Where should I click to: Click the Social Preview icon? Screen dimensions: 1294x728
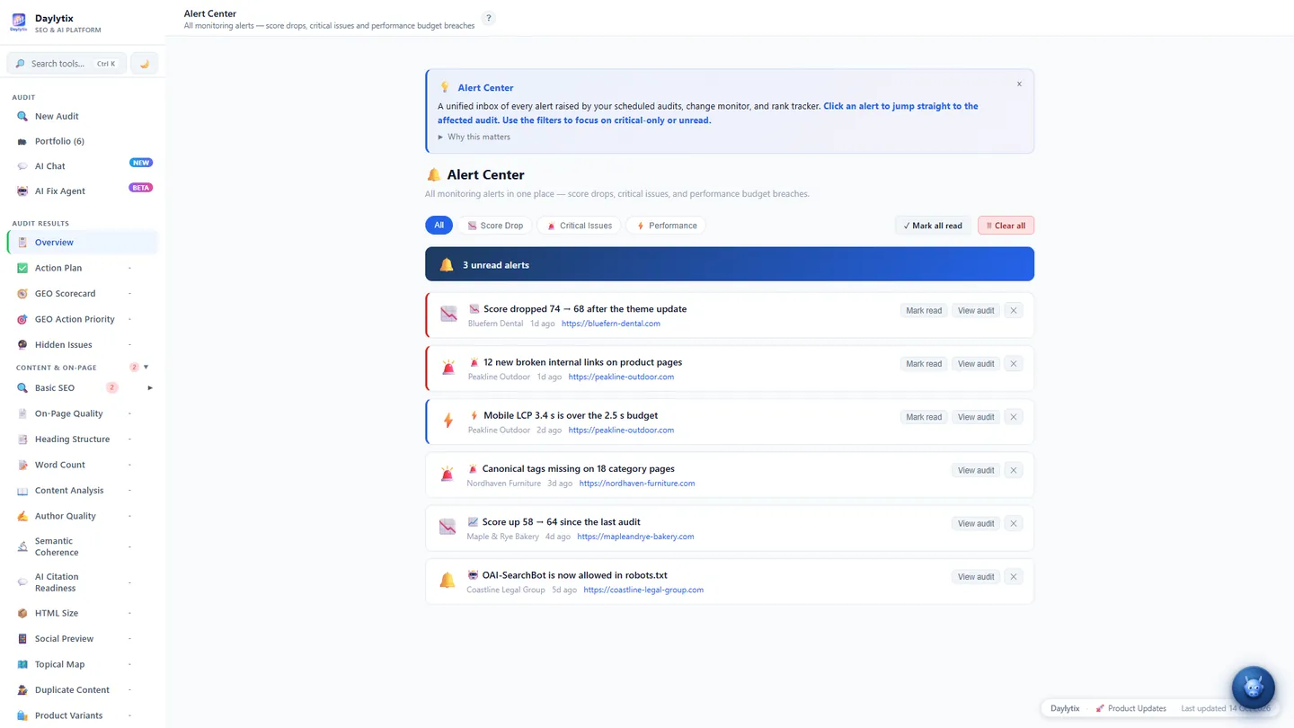[22, 639]
